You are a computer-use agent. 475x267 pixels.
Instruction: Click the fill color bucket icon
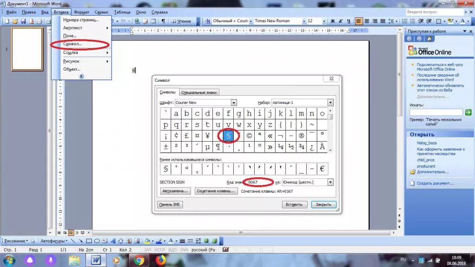point(147,241)
